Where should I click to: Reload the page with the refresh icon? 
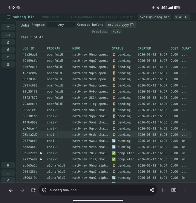coord(33,190)
